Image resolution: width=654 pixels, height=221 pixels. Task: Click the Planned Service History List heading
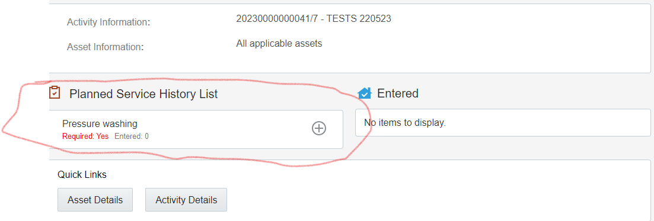[x=143, y=94]
